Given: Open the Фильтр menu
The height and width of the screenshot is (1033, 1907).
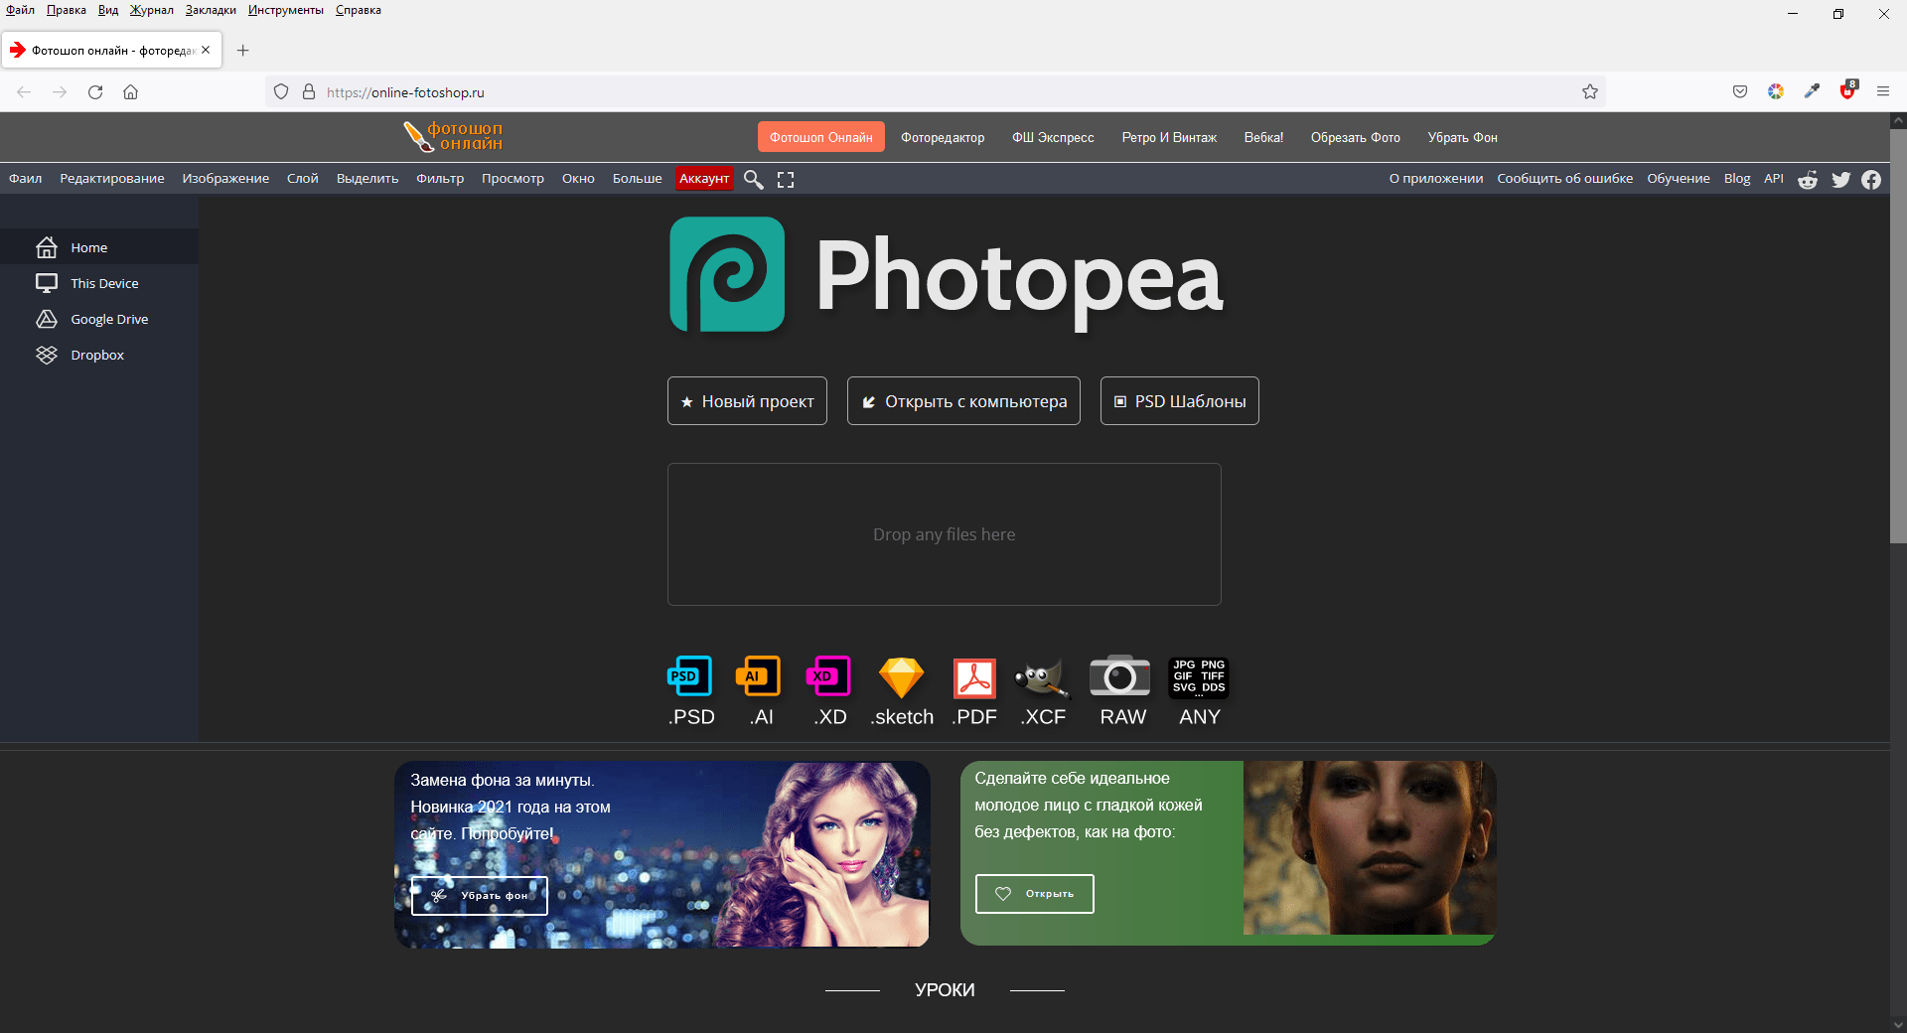Looking at the screenshot, I should (440, 179).
